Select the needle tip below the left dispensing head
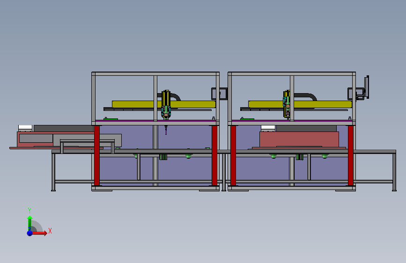This screenshot has height=263, width=406. tap(166, 130)
